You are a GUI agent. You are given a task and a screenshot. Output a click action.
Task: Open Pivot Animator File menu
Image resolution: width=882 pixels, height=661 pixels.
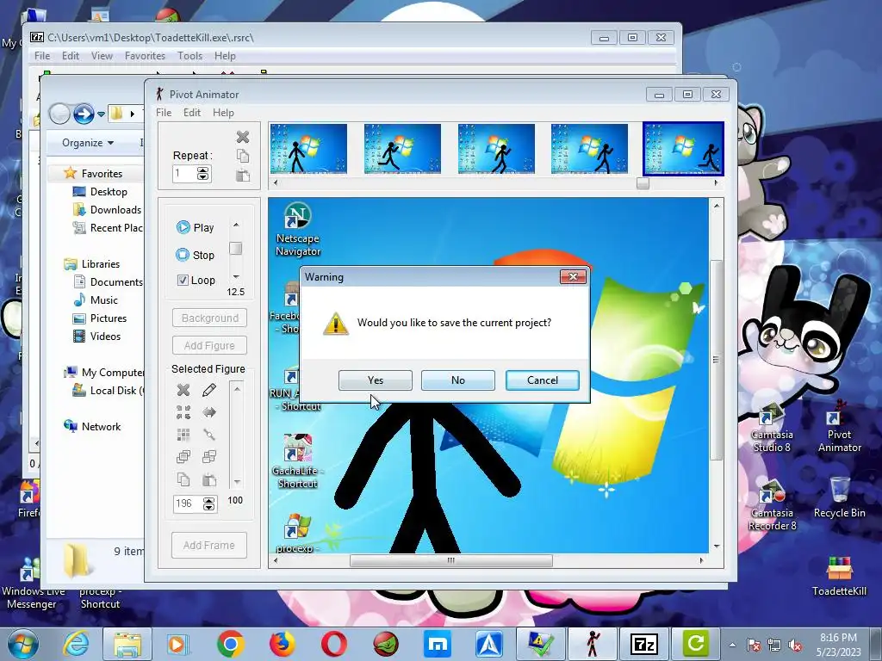pos(164,113)
